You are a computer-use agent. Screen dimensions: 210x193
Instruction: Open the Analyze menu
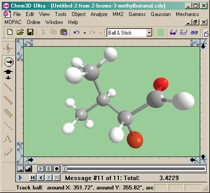pos(99,14)
